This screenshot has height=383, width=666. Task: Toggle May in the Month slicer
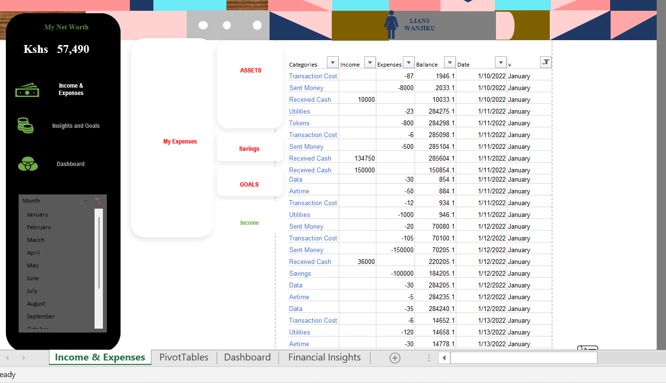[32, 265]
